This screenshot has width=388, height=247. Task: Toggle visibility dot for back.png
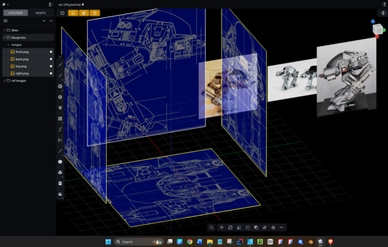click(x=51, y=59)
